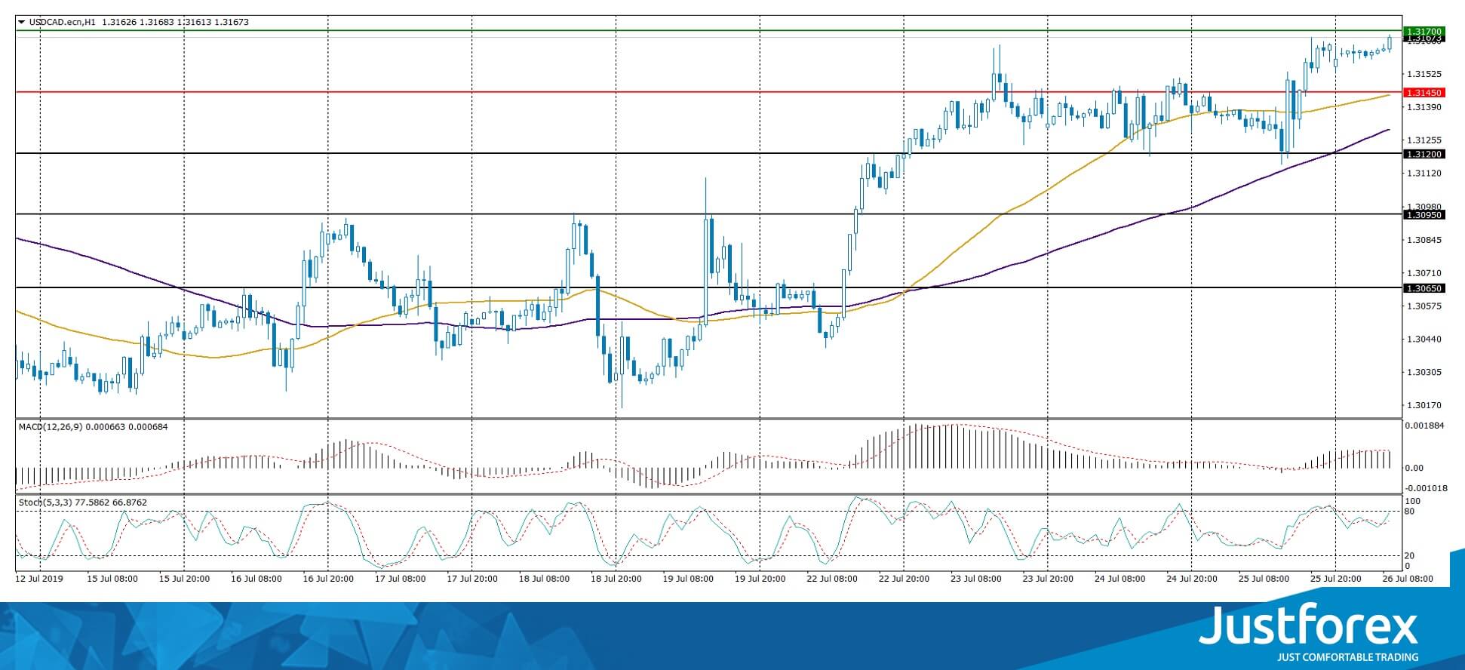Screen dimensions: 1465x670
Task: Click the 0.001884 MACD scale value
Action: coord(1424,426)
